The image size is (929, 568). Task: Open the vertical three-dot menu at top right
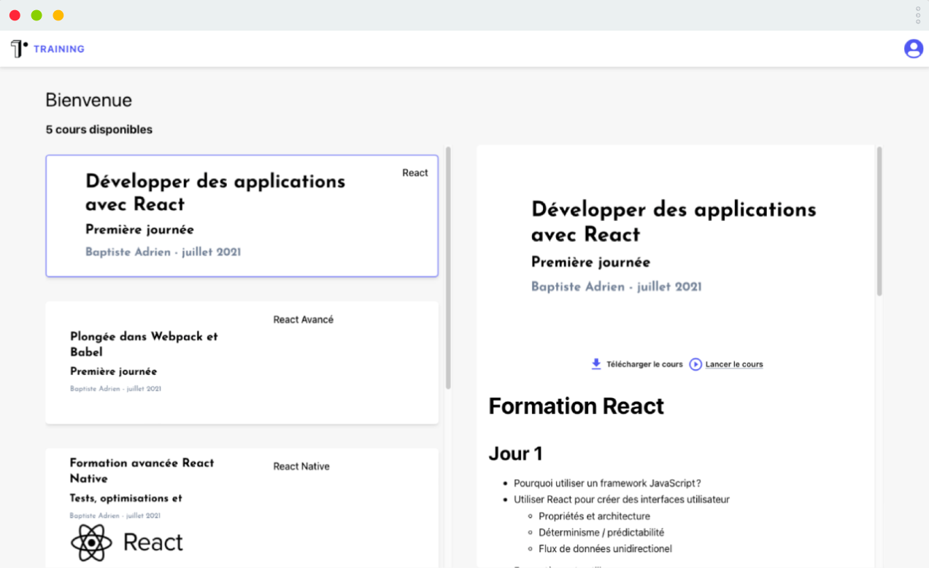[x=917, y=15]
